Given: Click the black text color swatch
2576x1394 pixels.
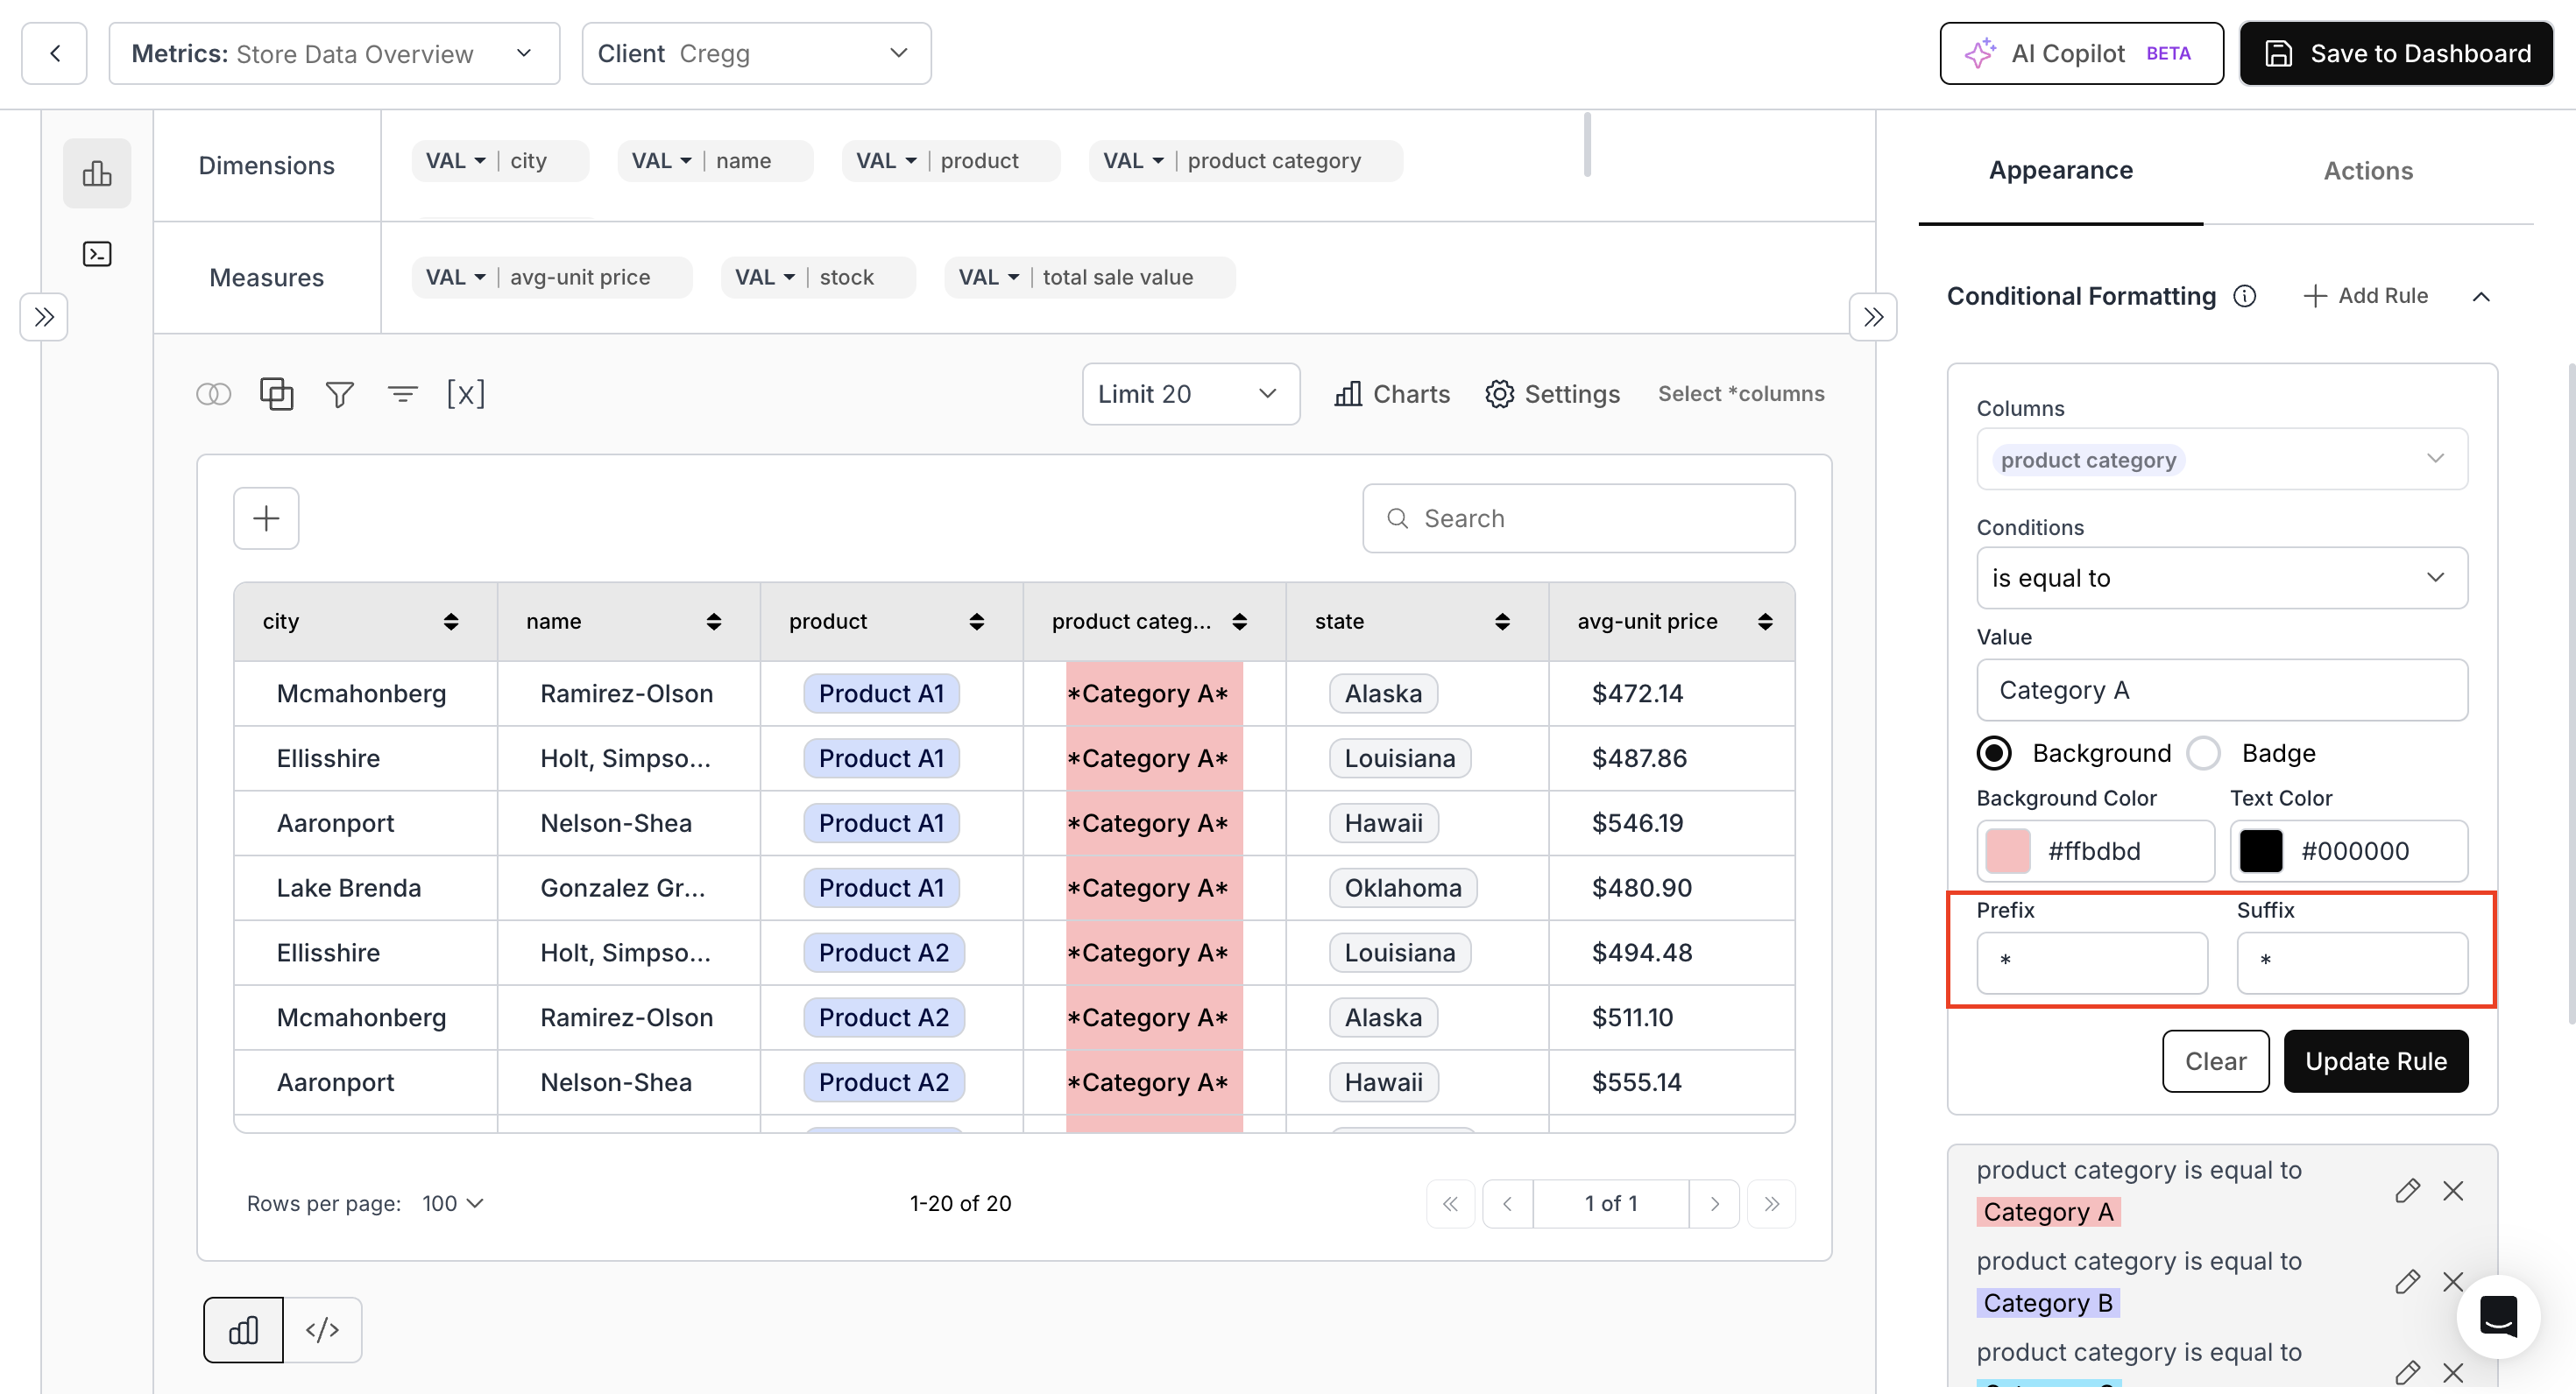Looking at the screenshot, I should point(2260,851).
